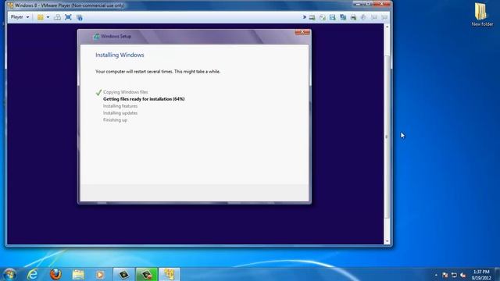
Task: Open the Windows Start menu
Action: tap(9, 274)
